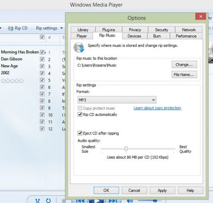Switch to the Privacy tab
This screenshot has height=203, width=213.
click(135, 30)
